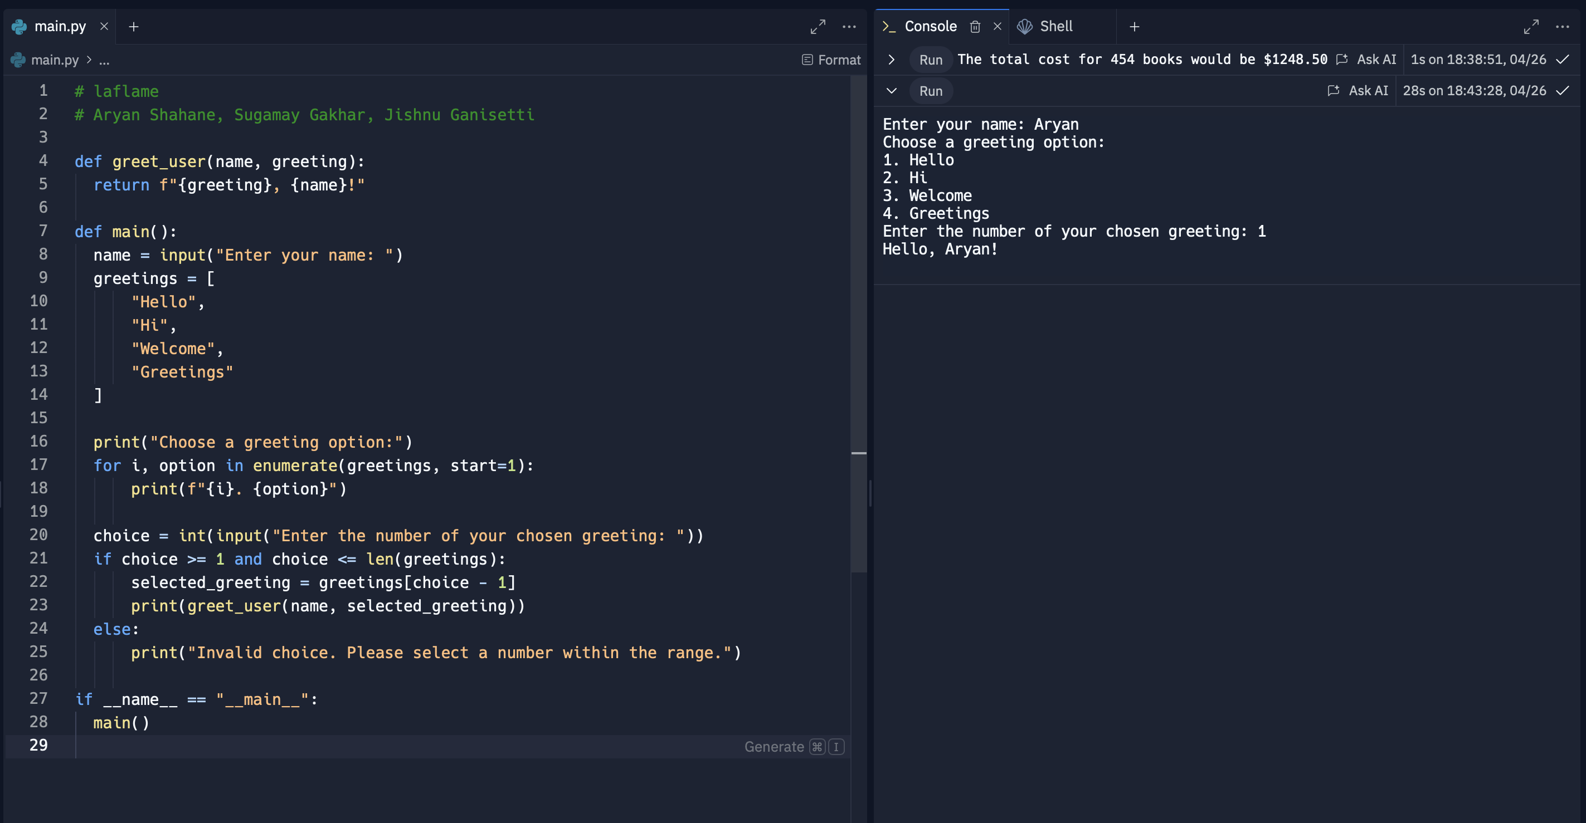Screen dimensions: 1586x823
Task: Click the trash icon in the Console tab
Action: pyautogui.click(x=975, y=26)
